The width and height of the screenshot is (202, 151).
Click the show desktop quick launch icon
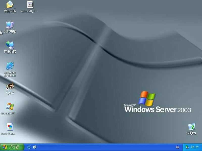[35, 147]
